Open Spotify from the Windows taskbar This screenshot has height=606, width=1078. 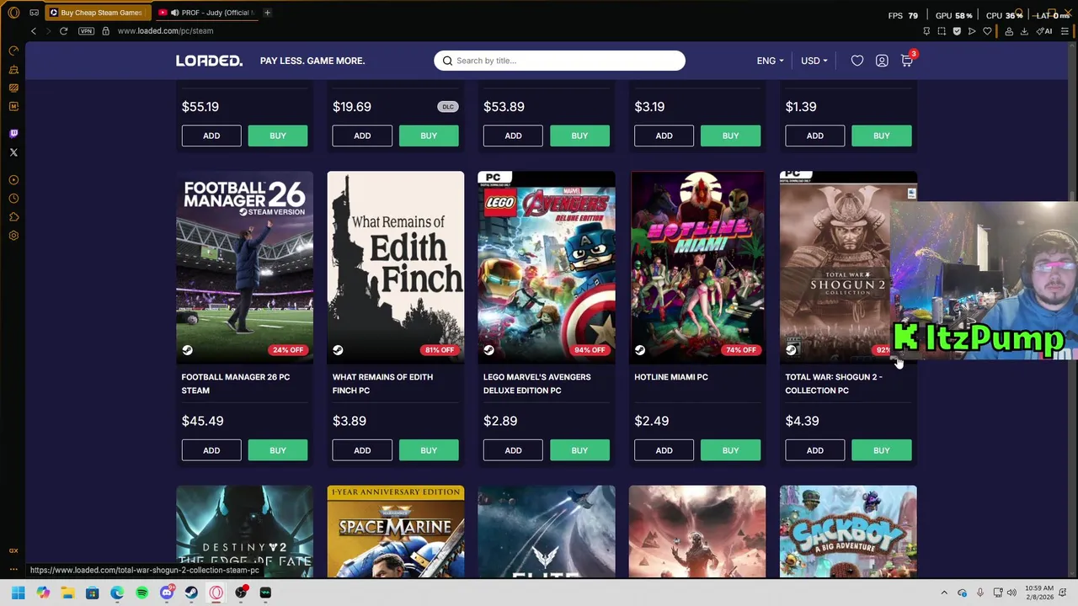coord(141,593)
